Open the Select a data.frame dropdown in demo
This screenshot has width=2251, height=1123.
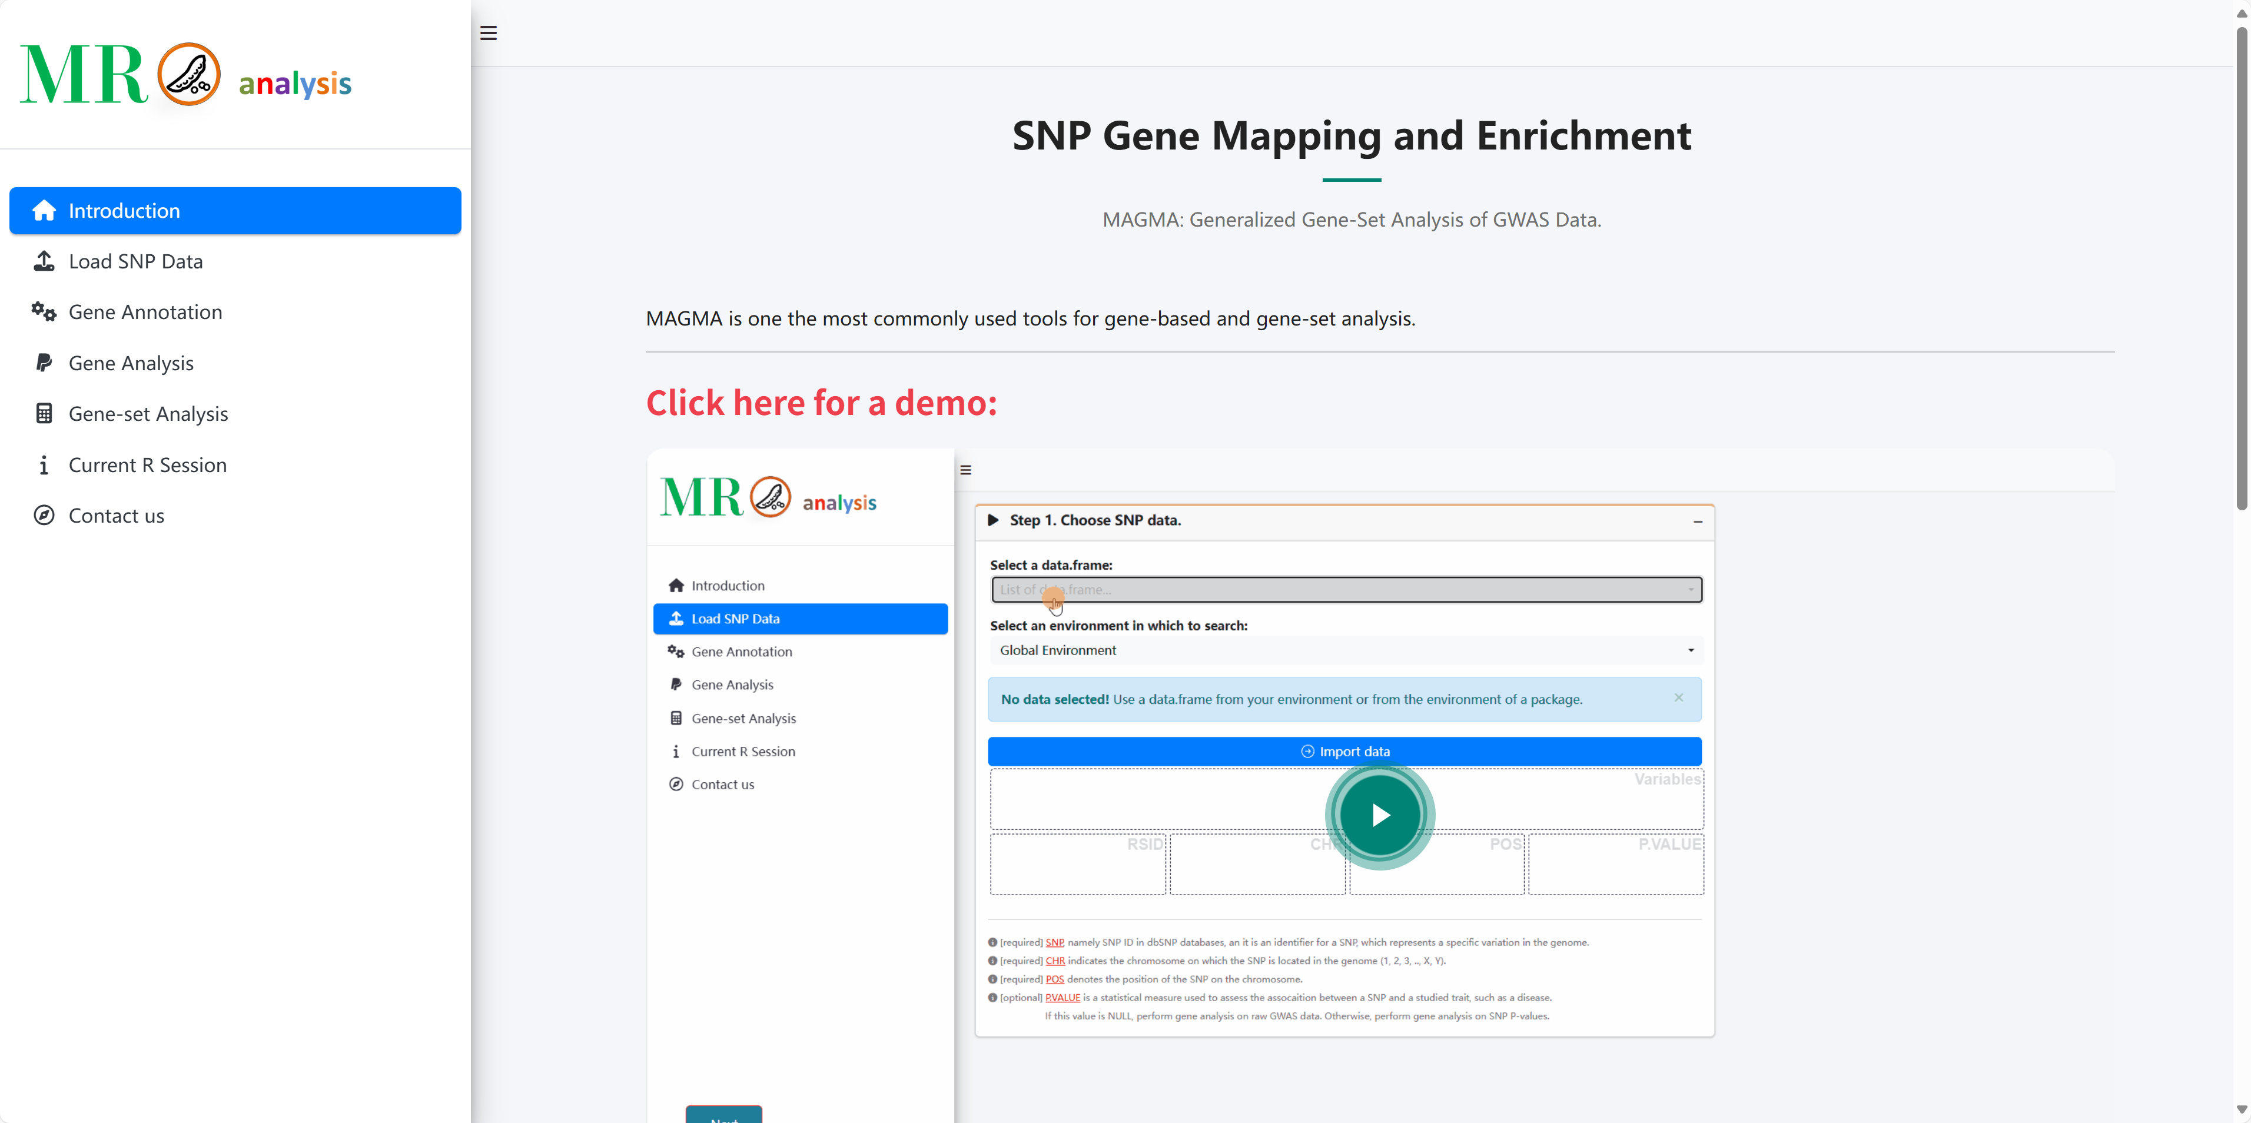click(1346, 590)
